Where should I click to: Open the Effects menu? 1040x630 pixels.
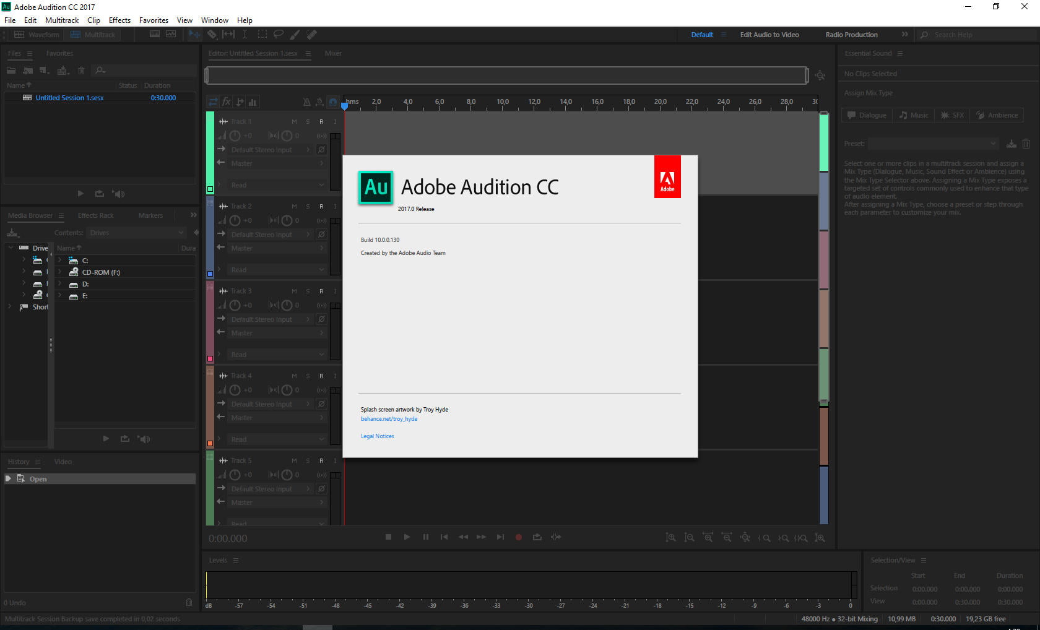point(119,20)
